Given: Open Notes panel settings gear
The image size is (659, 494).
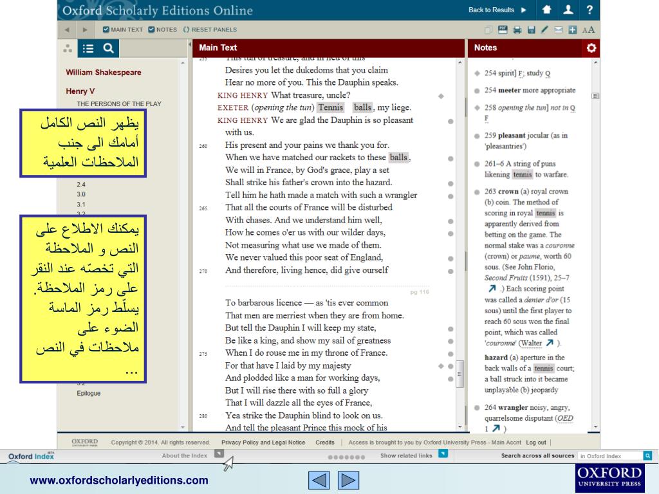Looking at the screenshot, I should pos(591,48).
